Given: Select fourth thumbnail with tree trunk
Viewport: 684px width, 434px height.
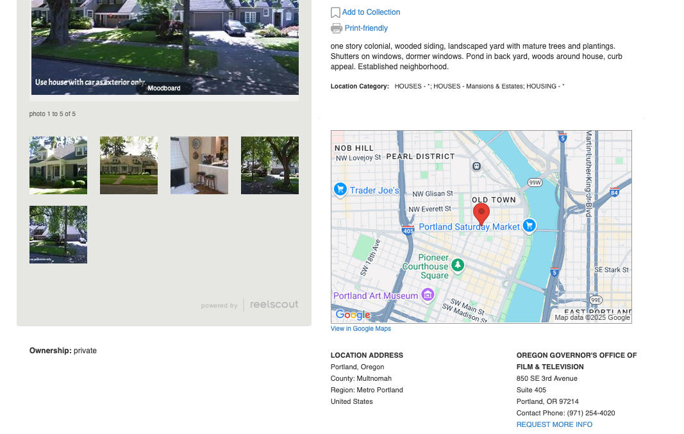Looking at the screenshot, I should click(270, 165).
